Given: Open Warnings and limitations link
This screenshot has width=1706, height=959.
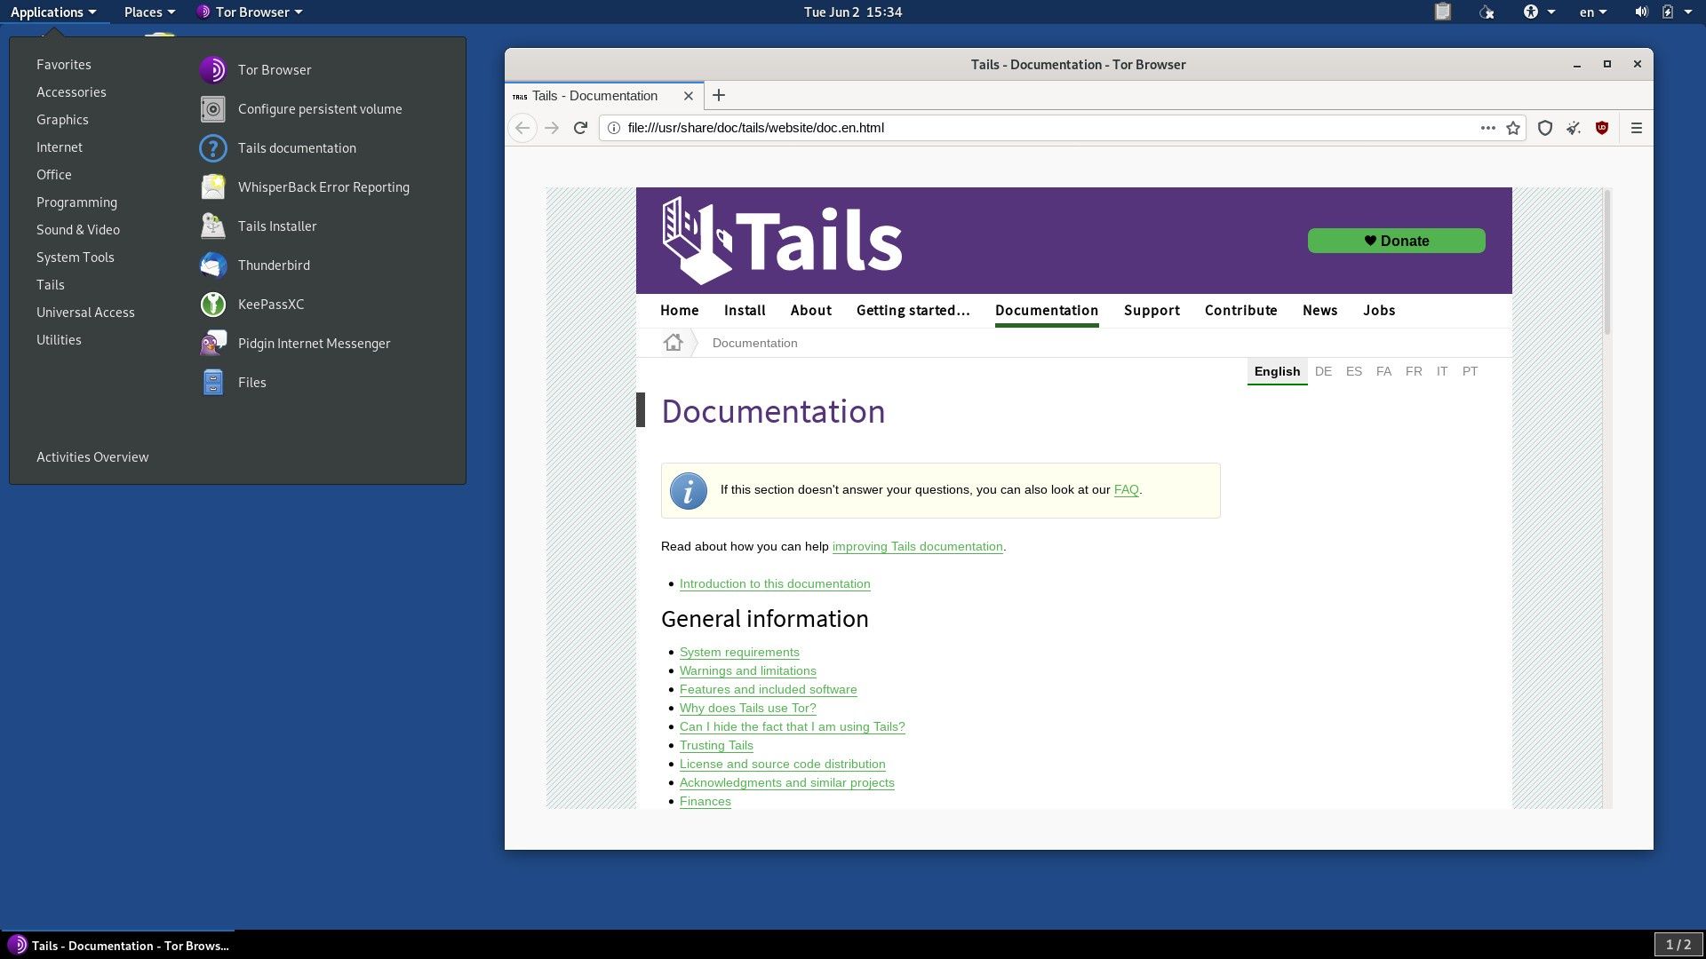Looking at the screenshot, I should coord(747,671).
